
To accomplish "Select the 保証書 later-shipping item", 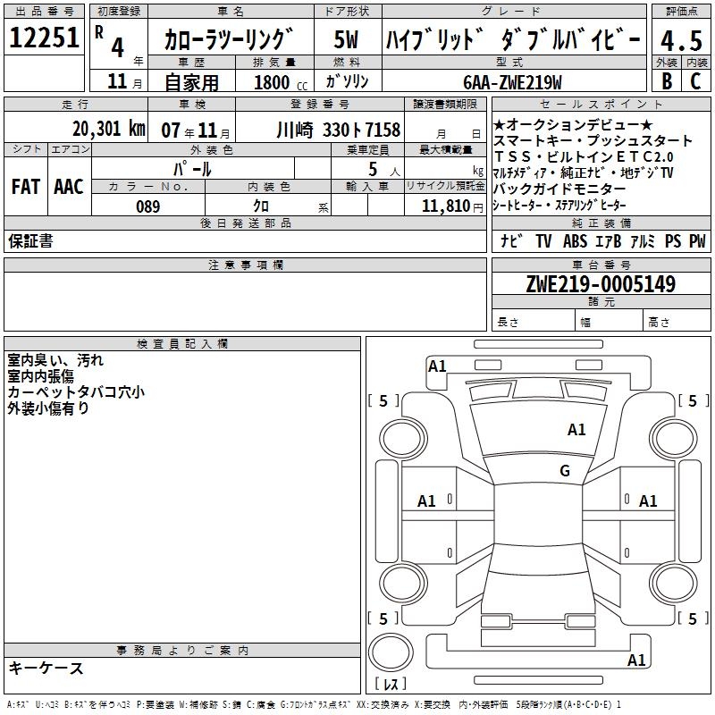I will (x=30, y=240).
